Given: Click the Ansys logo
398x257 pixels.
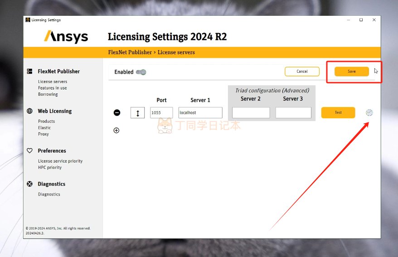Looking at the screenshot, I should click(66, 37).
